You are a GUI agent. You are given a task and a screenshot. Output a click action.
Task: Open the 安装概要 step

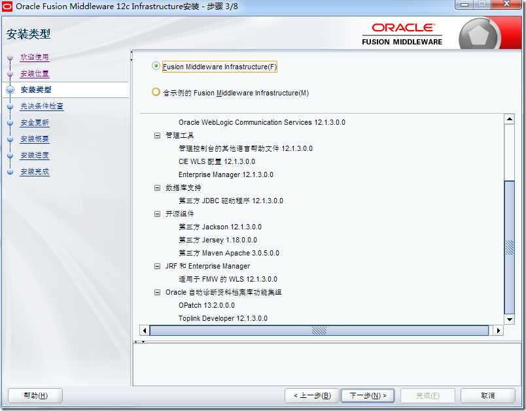tap(35, 139)
